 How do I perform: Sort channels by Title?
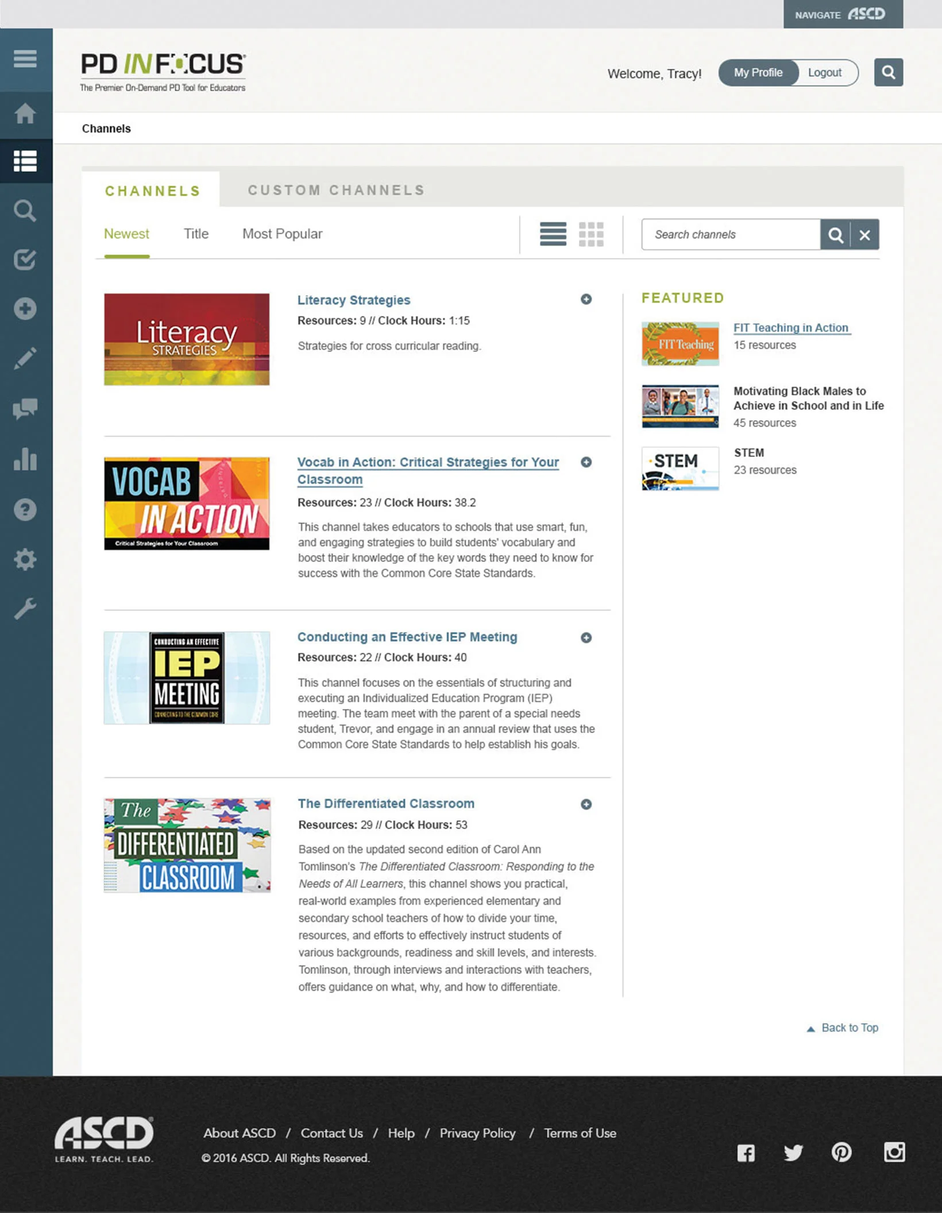click(196, 234)
